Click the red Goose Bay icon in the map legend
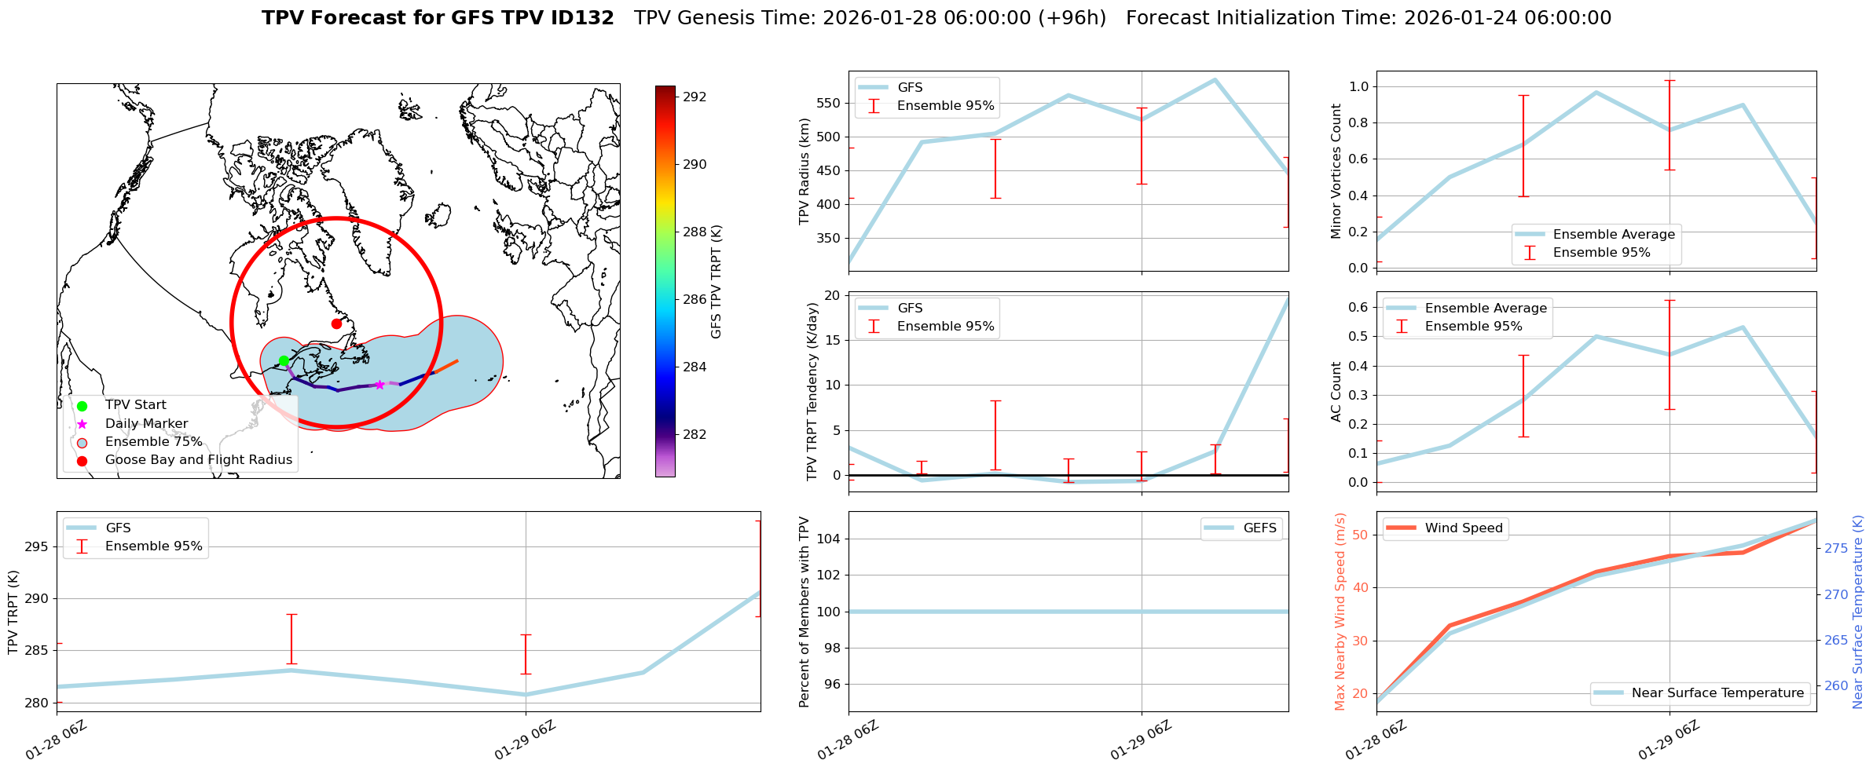Viewport: 1873px width, 771px height. [82, 461]
